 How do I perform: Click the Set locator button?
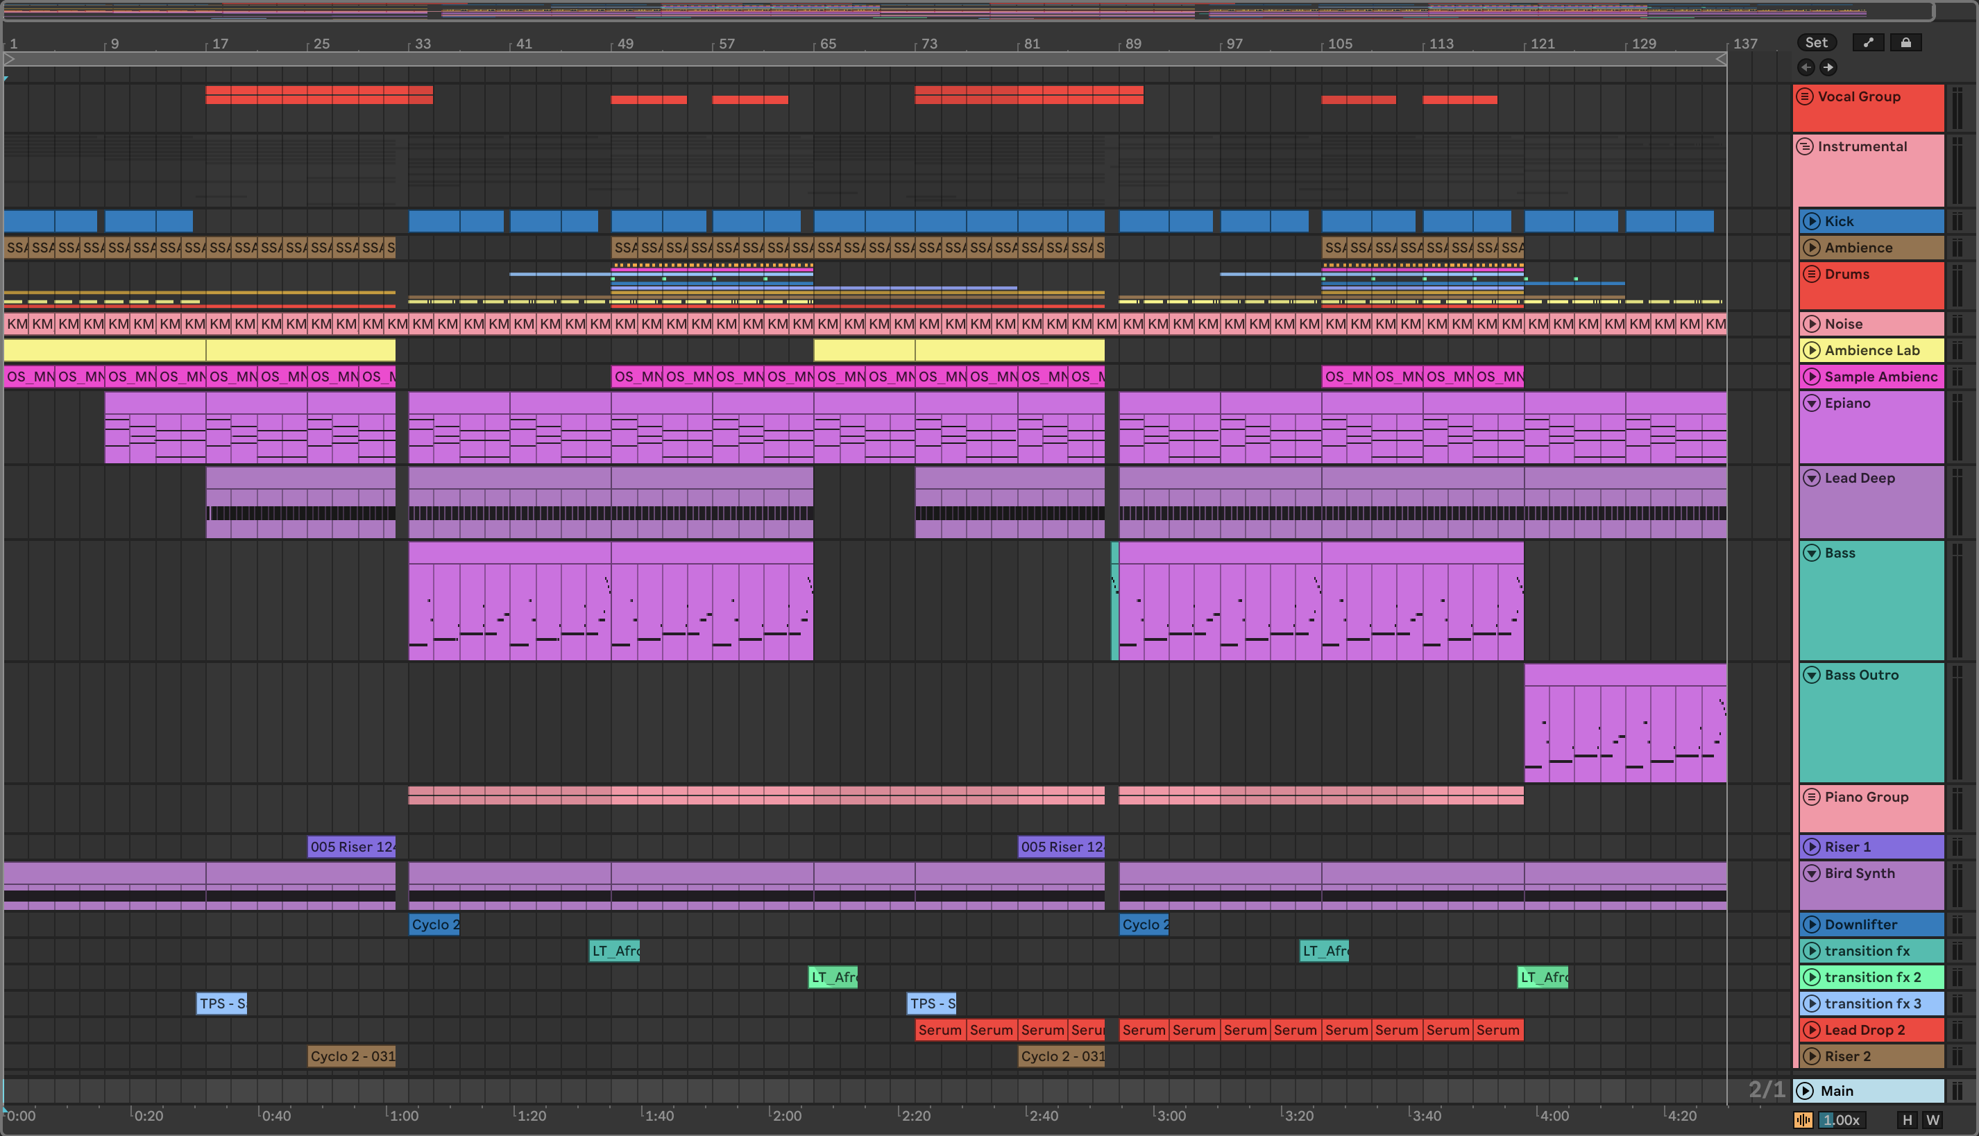(1816, 43)
